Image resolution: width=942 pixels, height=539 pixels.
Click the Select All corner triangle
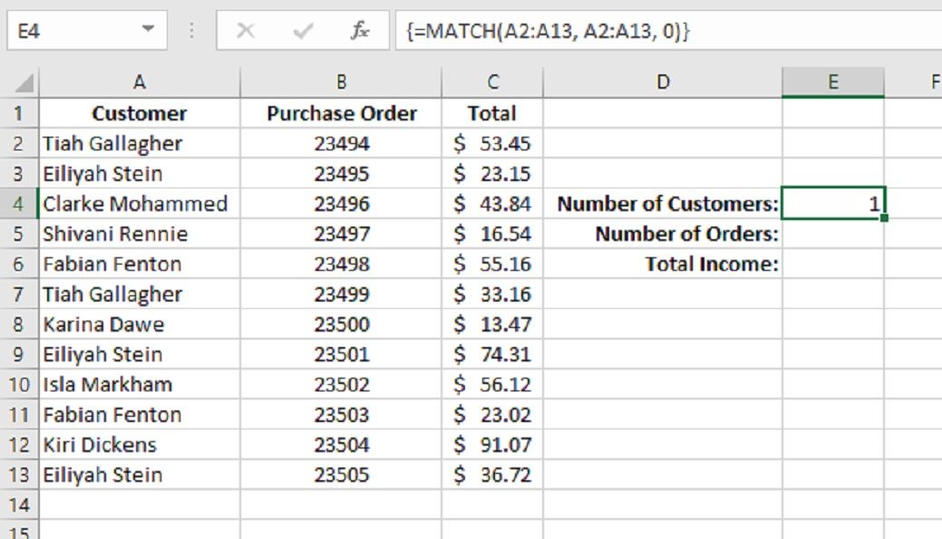coord(24,82)
